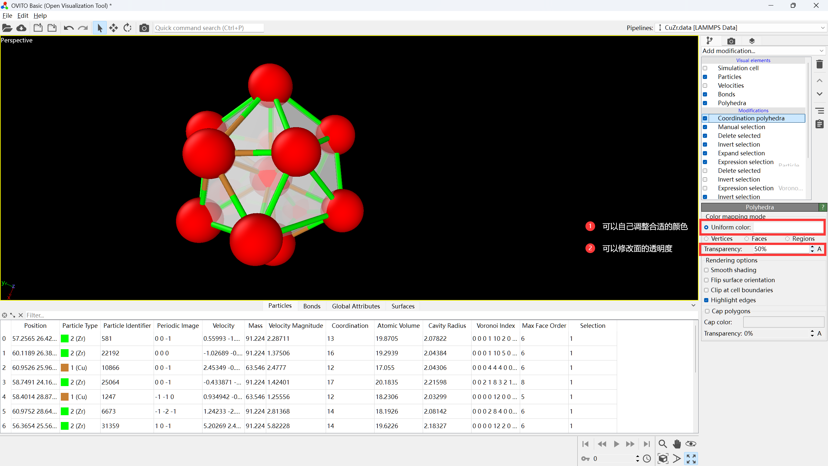Click the load remote file cloud icon
The width and height of the screenshot is (828, 466).
[21, 28]
